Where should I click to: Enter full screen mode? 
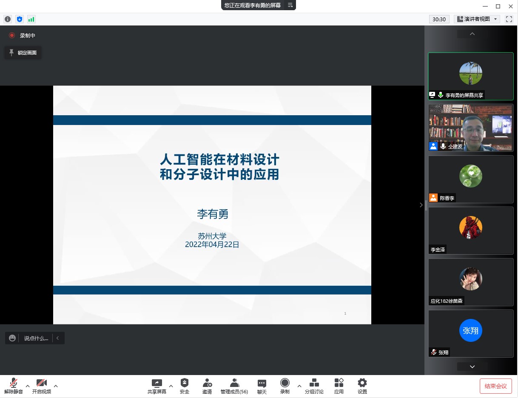tap(509, 19)
